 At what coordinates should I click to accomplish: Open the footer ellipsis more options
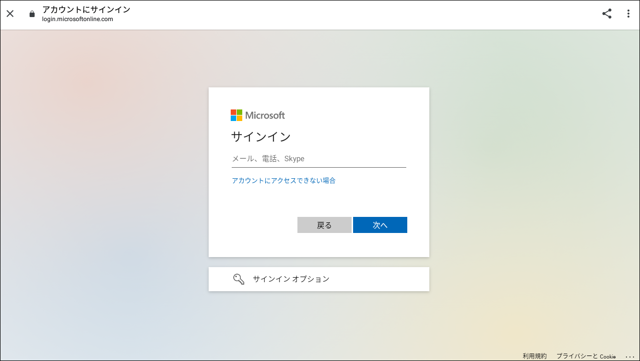[630, 356]
